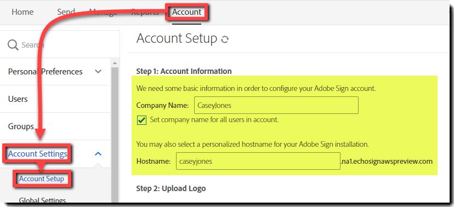Expand the Personal Preferences chevron
Screen dimensions: 454x207
pos(99,71)
